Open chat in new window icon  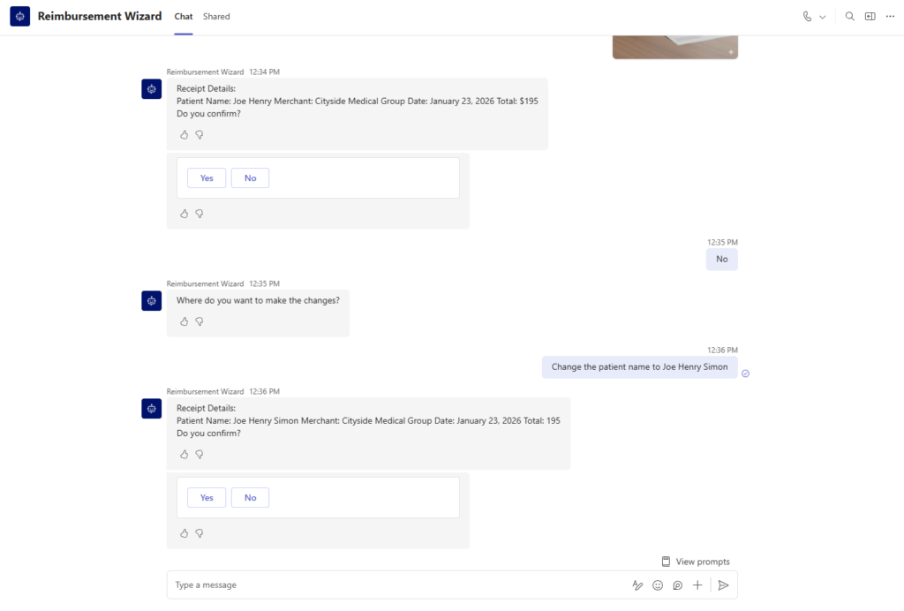point(870,16)
